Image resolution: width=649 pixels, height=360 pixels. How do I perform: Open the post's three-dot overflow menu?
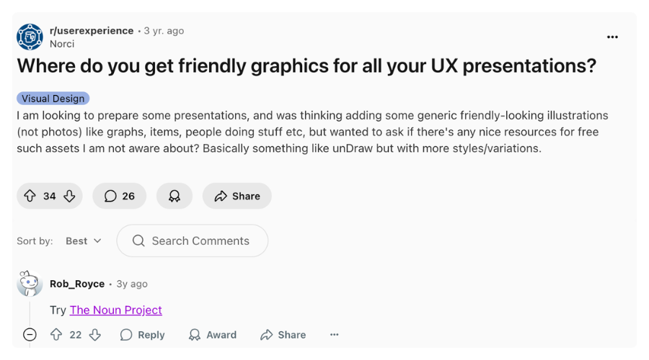pyautogui.click(x=612, y=37)
